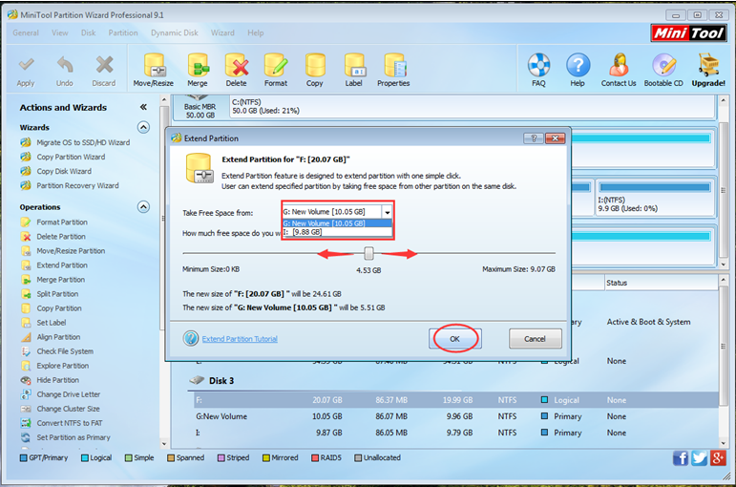The width and height of the screenshot is (736, 487).
Task: Open the FAQ lifebuoy icon
Action: (x=538, y=65)
